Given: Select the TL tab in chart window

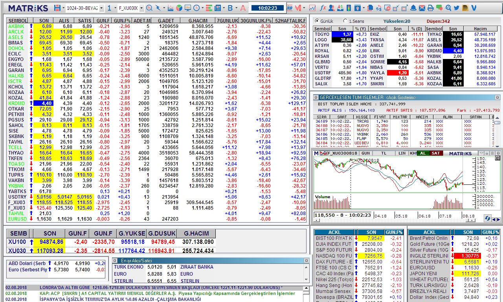Looking at the screenshot, I should coord(384,153).
